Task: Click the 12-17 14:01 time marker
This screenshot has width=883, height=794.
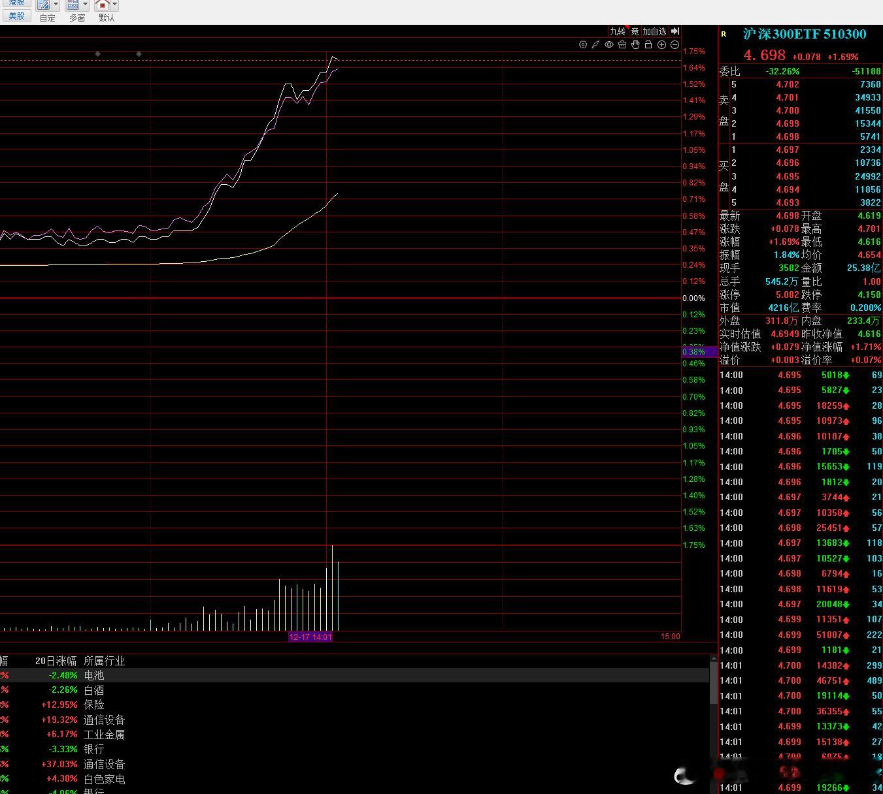Action: (x=310, y=637)
